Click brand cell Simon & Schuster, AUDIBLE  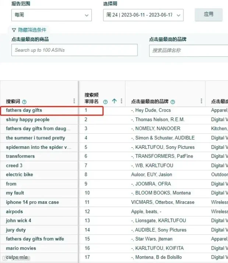tap(163, 138)
